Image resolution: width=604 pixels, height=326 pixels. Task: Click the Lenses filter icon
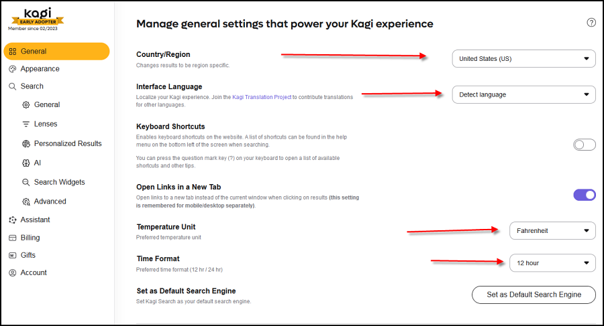pyautogui.click(x=26, y=124)
